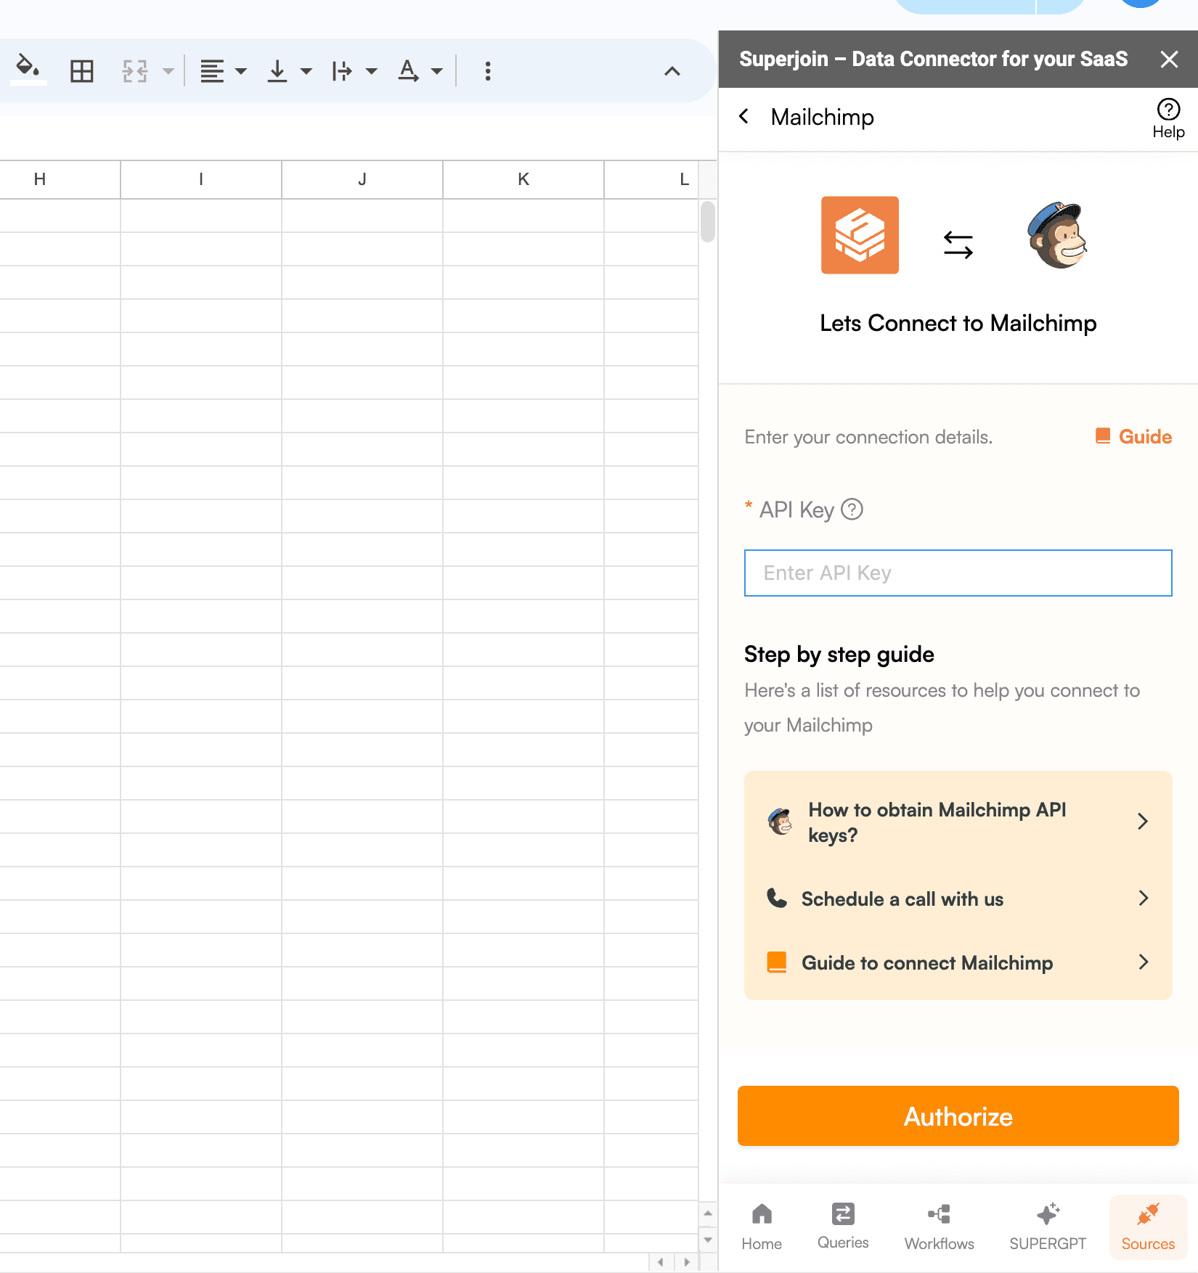The image size is (1198, 1273).
Task: Switch to the Sources tab
Action: click(1148, 1227)
